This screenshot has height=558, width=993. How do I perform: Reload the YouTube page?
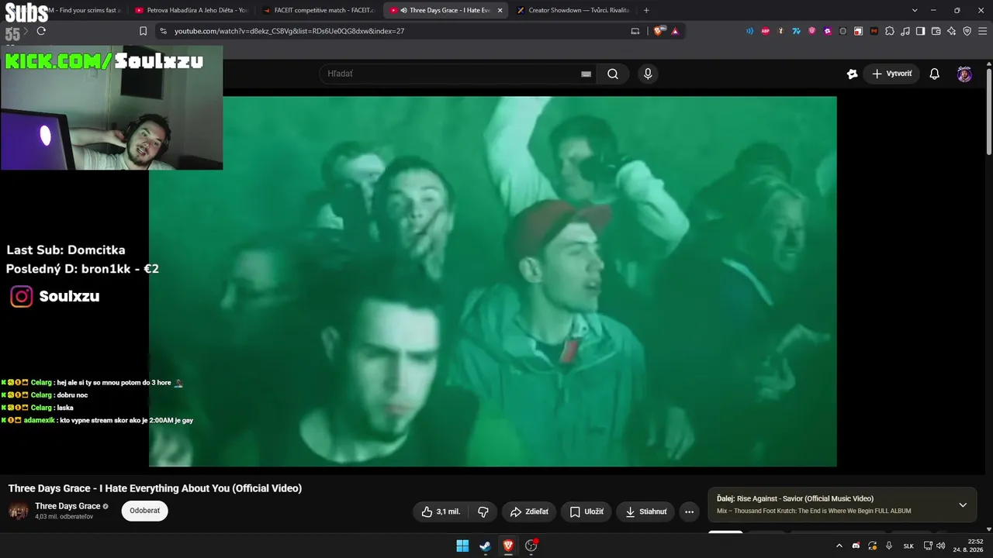tap(41, 31)
